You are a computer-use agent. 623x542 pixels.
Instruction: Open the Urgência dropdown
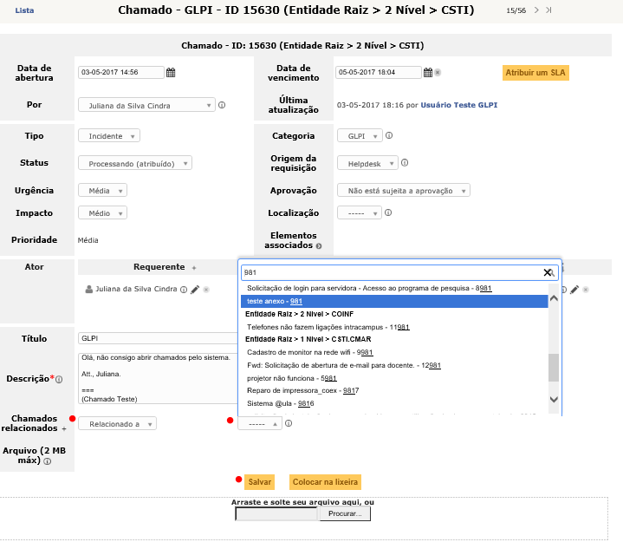click(x=102, y=191)
